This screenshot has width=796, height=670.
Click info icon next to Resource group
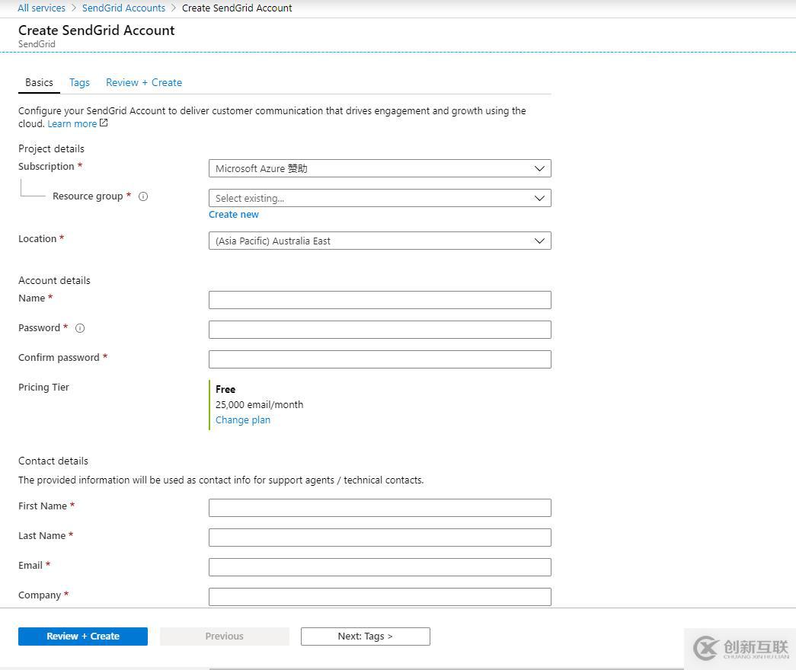(143, 196)
